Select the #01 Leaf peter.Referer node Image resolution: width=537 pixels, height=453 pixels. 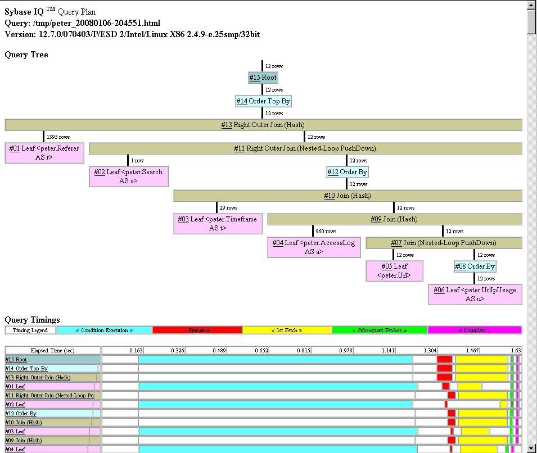click(x=14, y=148)
